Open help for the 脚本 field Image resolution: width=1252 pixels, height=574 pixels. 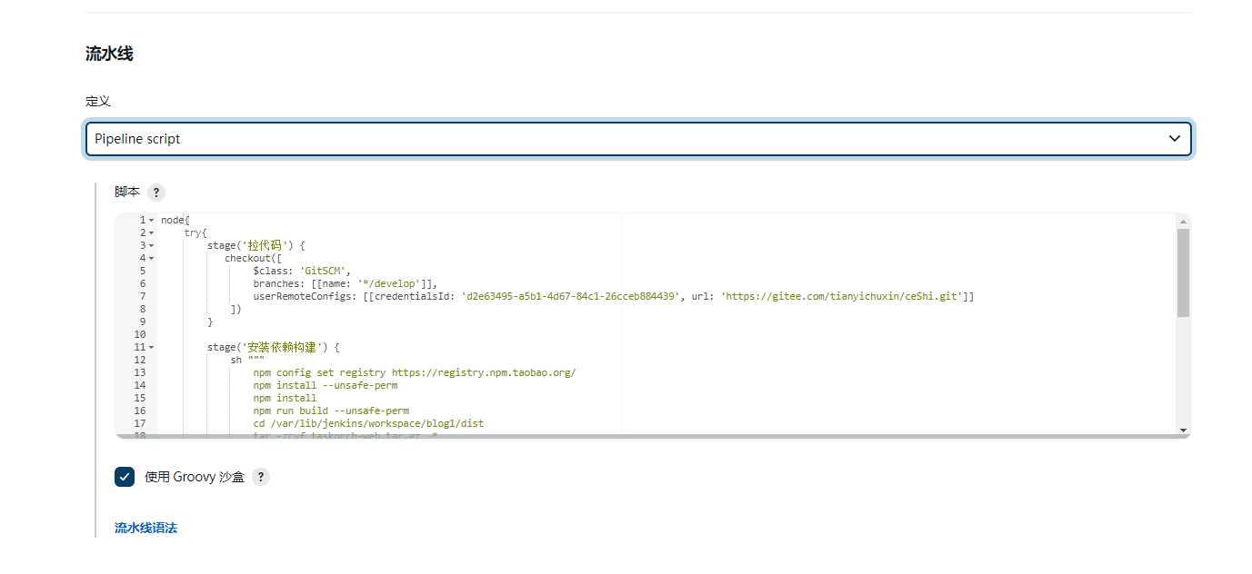156,193
